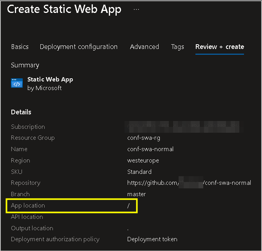262x251 pixels.
Task: Click the Name field label
Action: click(19, 149)
